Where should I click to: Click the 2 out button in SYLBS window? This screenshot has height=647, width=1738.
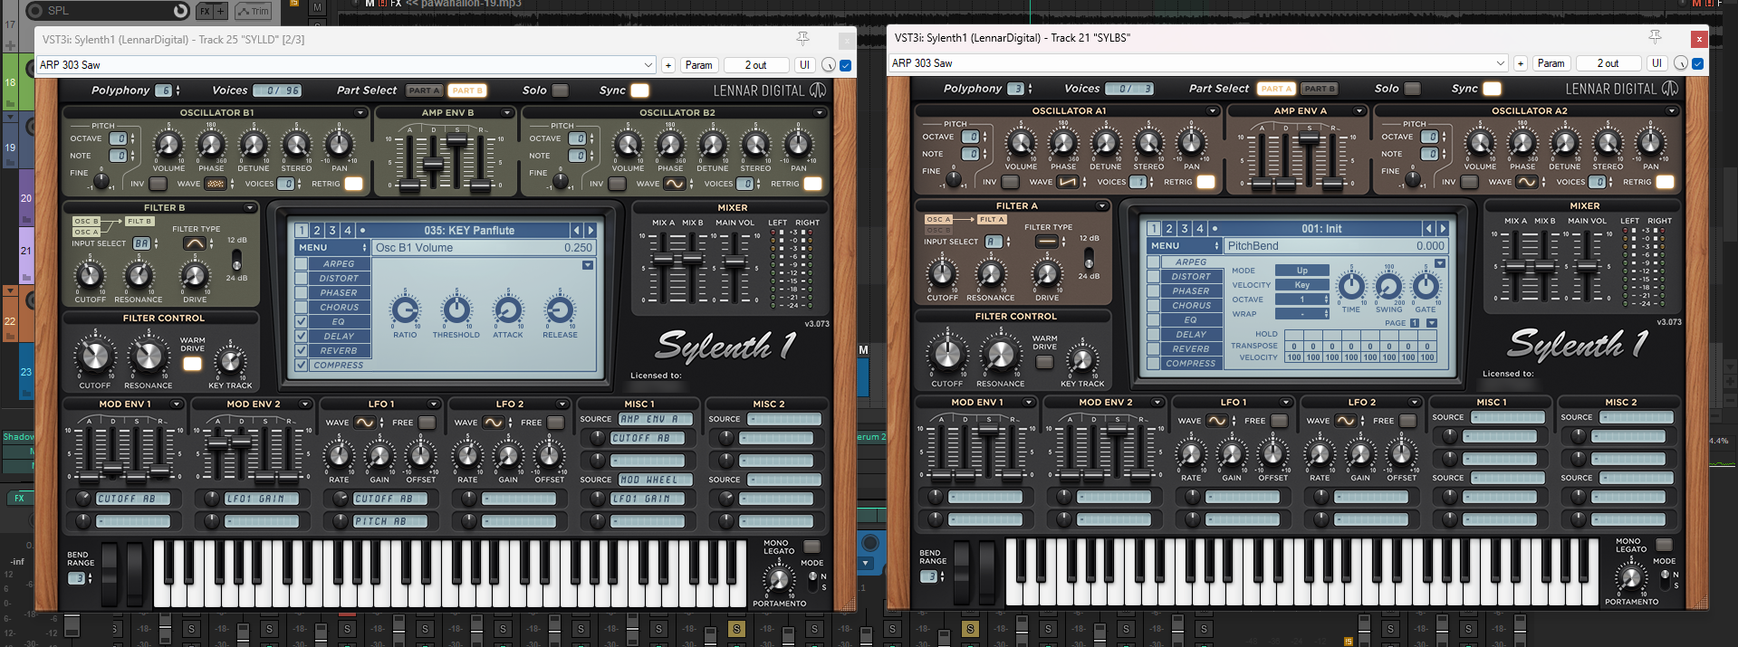(x=1608, y=63)
